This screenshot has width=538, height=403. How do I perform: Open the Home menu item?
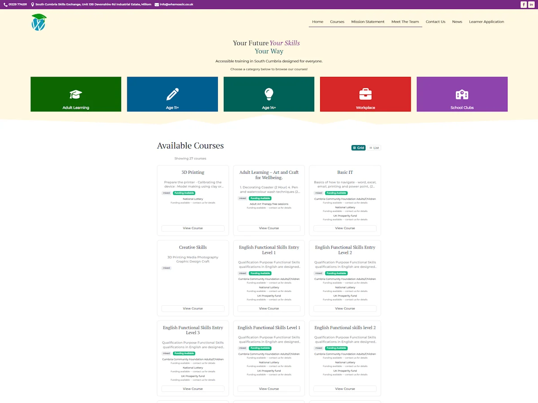(317, 21)
